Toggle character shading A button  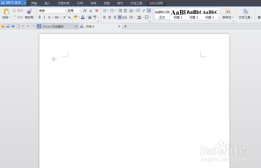click(x=90, y=17)
